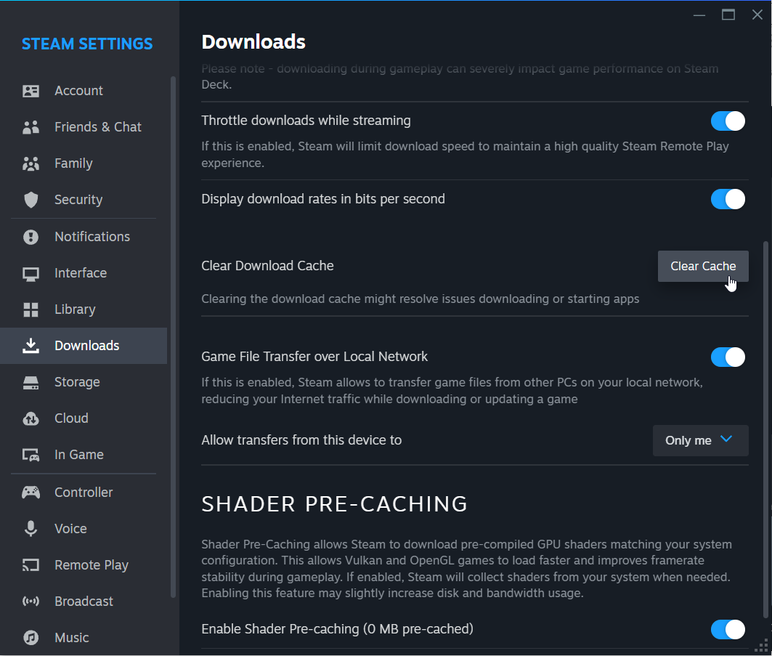Select the Music note icon
This screenshot has height=656, width=772.
(31, 637)
